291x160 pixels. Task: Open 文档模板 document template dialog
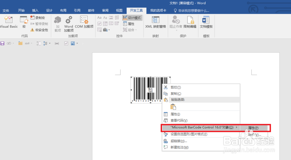click(206, 22)
